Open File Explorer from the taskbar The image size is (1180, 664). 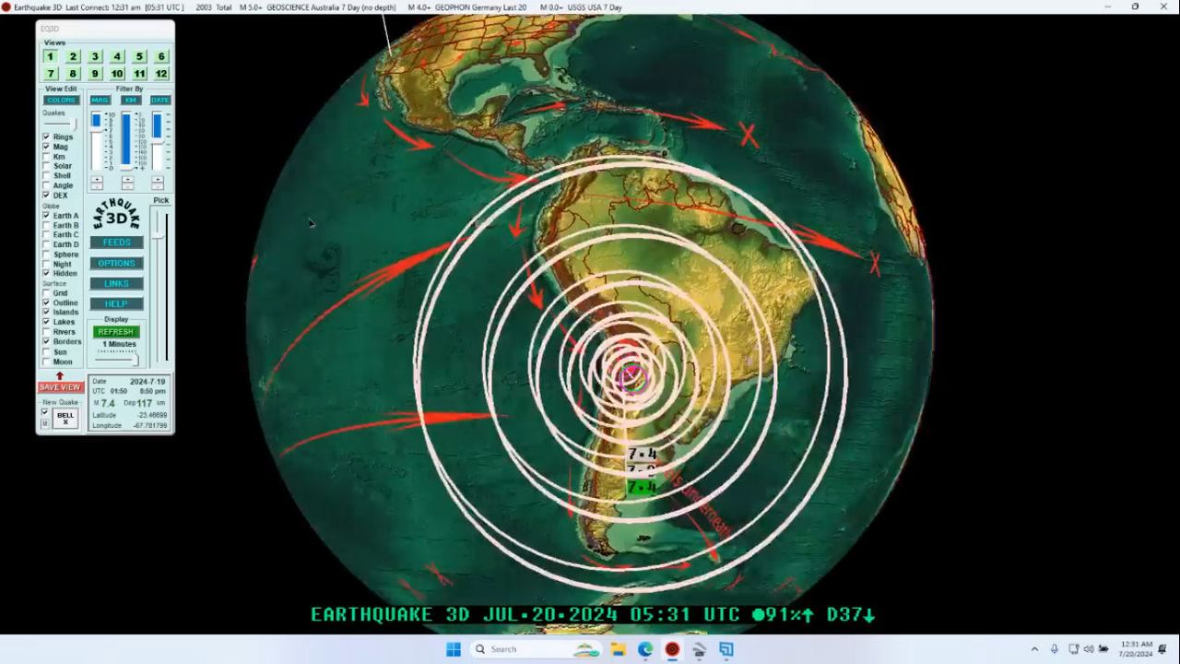coord(618,649)
